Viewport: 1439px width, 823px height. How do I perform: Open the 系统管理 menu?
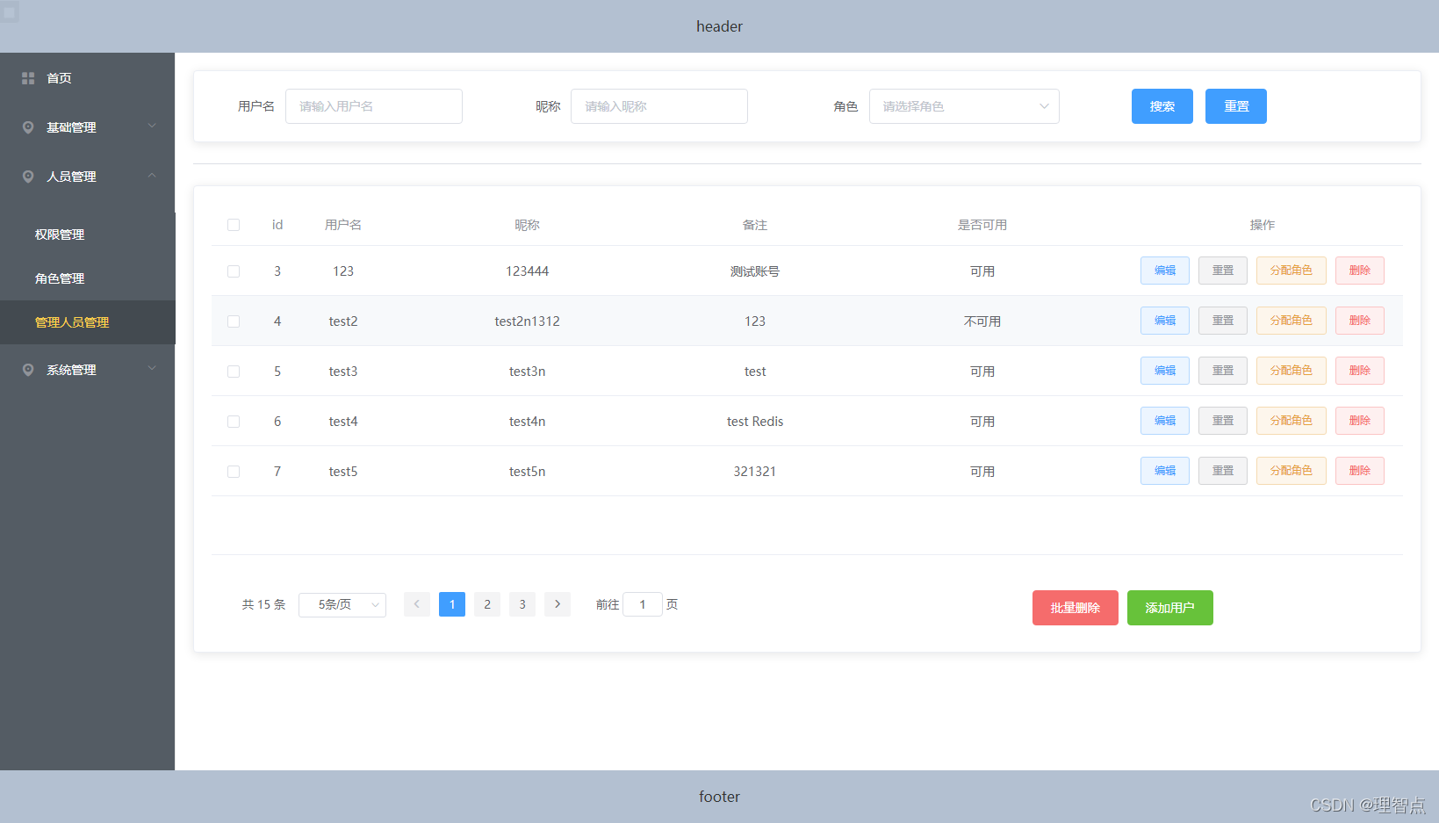click(x=88, y=370)
